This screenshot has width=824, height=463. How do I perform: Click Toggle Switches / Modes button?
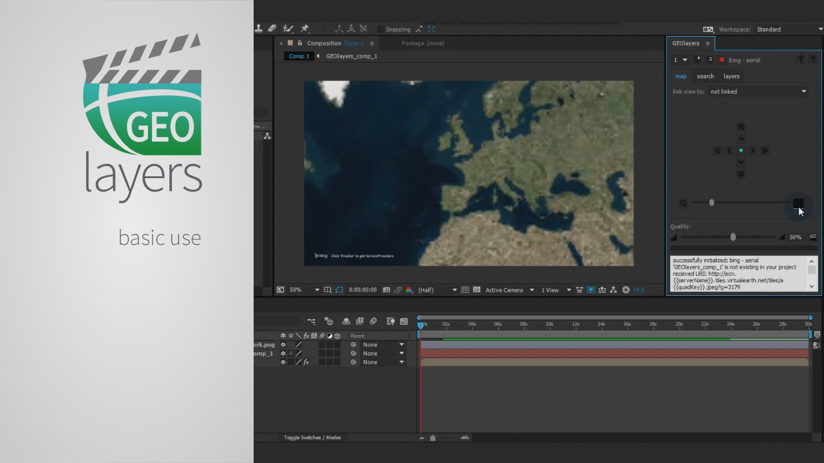(312, 438)
